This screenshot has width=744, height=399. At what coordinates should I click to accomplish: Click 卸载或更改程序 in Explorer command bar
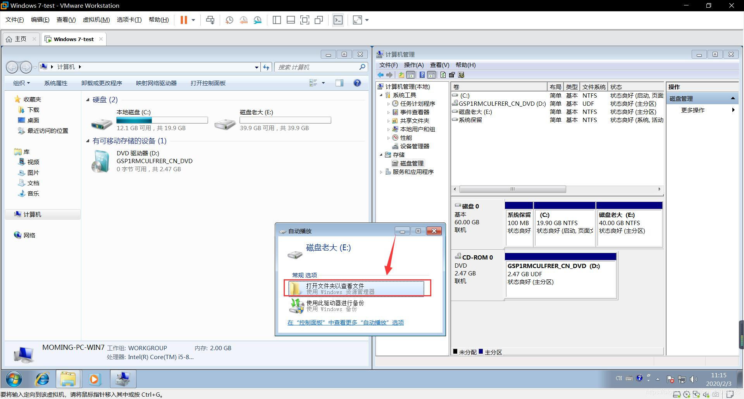102,83
